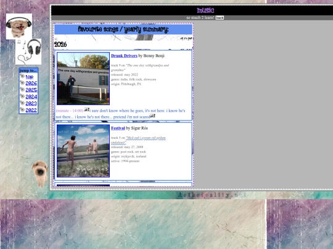Click 'genre: indie, folk rock, slowcore' line
The height and width of the screenshot is (249, 333).
click(134, 79)
